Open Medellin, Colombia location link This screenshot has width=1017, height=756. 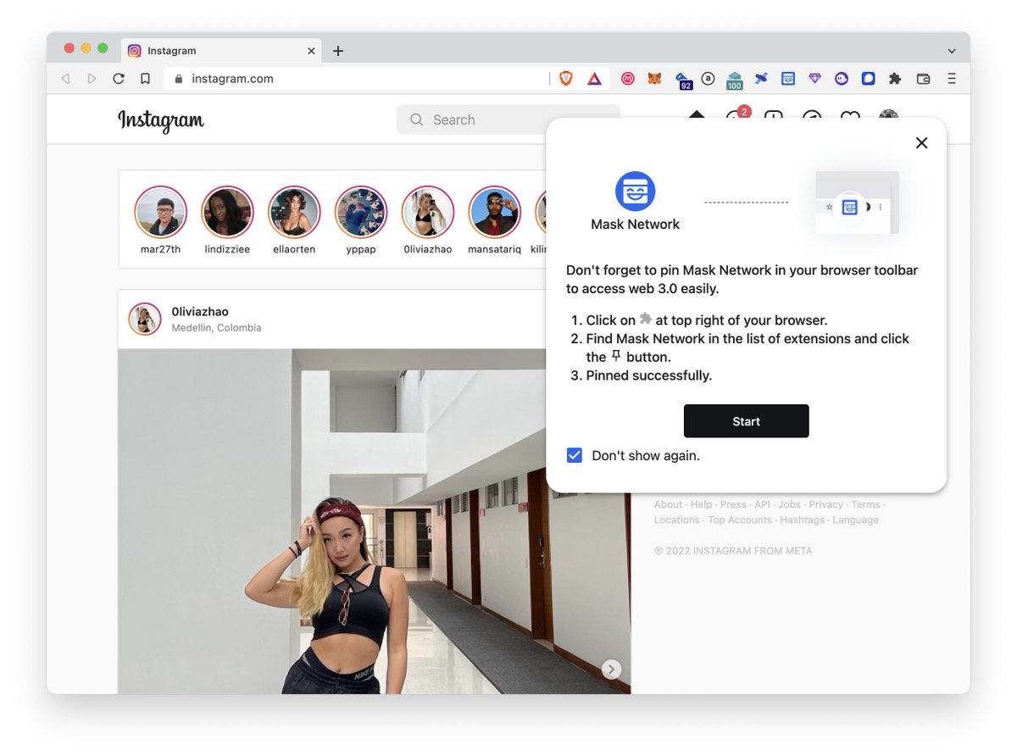pyautogui.click(x=216, y=328)
